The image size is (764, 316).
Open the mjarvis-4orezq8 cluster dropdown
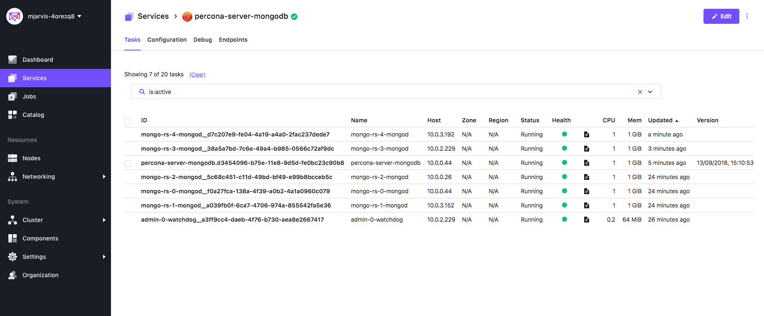click(55, 16)
